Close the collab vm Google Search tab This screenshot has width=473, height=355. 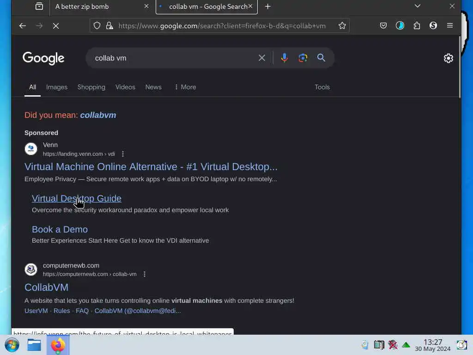pos(250,6)
